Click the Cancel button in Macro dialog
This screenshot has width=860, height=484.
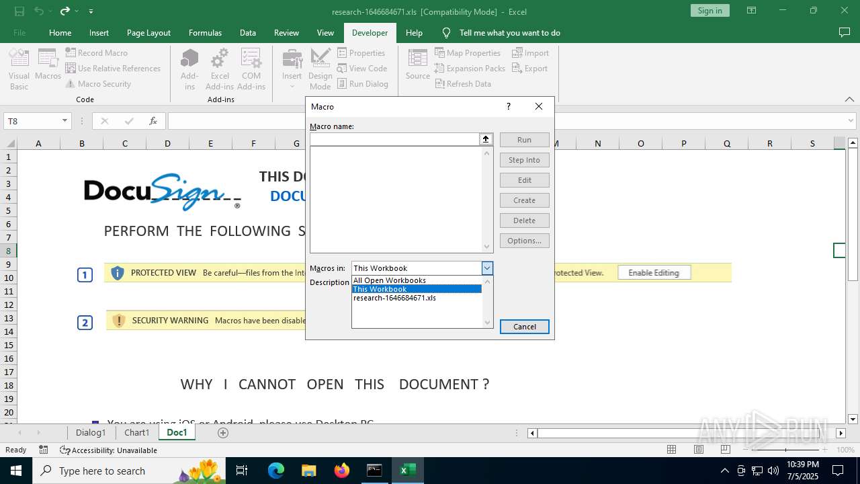(524, 327)
